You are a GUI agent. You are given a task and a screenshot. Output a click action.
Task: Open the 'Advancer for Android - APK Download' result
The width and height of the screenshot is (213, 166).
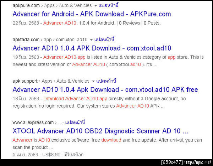click(x=92, y=14)
